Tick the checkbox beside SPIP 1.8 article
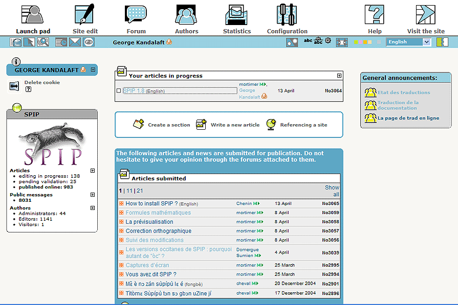 coord(119,91)
